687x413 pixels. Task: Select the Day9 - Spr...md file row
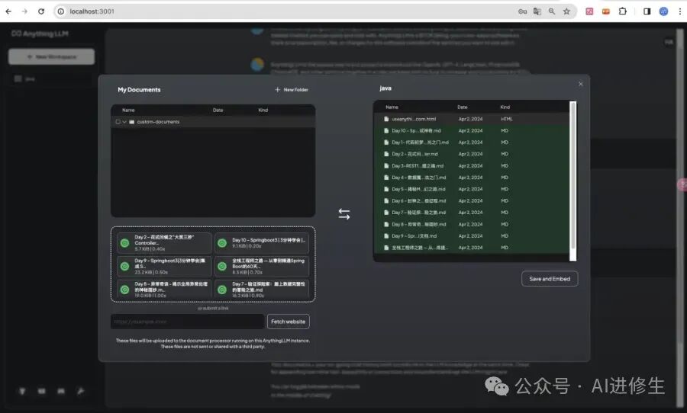tap(472, 235)
